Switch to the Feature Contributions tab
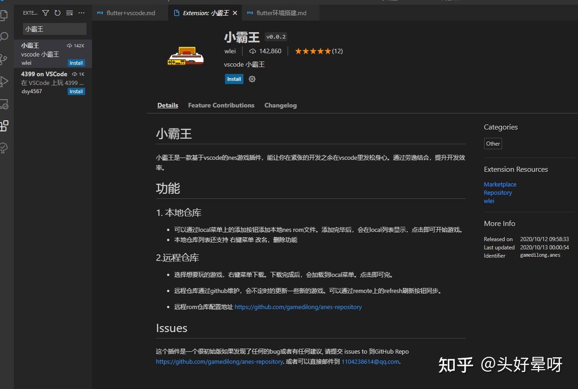The height and width of the screenshot is (389, 578). point(221,105)
